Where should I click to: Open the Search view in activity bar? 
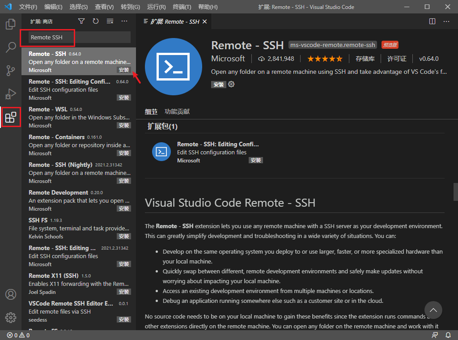pos(11,47)
